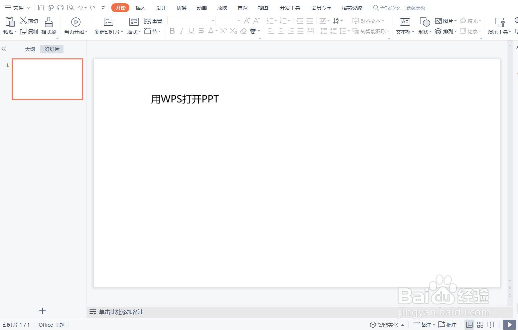This screenshot has width=518, height=330.
Task: Add new slide with plus button
Action: pos(42,311)
